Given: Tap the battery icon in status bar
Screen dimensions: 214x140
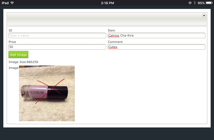Looking at the screenshot, I should point(209,3).
